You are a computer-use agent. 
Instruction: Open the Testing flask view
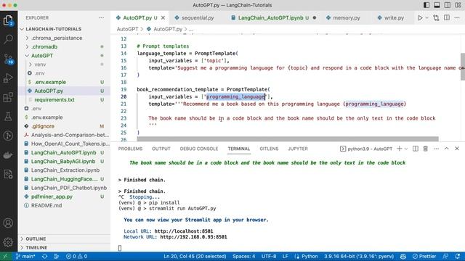tap(8, 117)
